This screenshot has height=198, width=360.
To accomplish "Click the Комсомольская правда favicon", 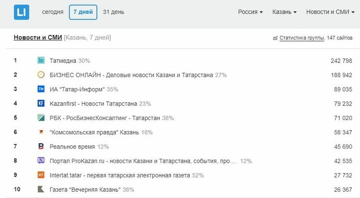I will (x=41, y=132).
